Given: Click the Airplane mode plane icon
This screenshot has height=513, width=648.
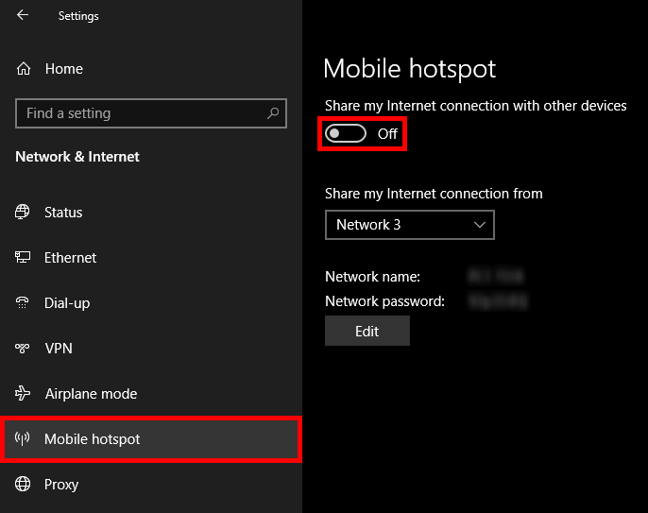Looking at the screenshot, I should click(x=23, y=393).
